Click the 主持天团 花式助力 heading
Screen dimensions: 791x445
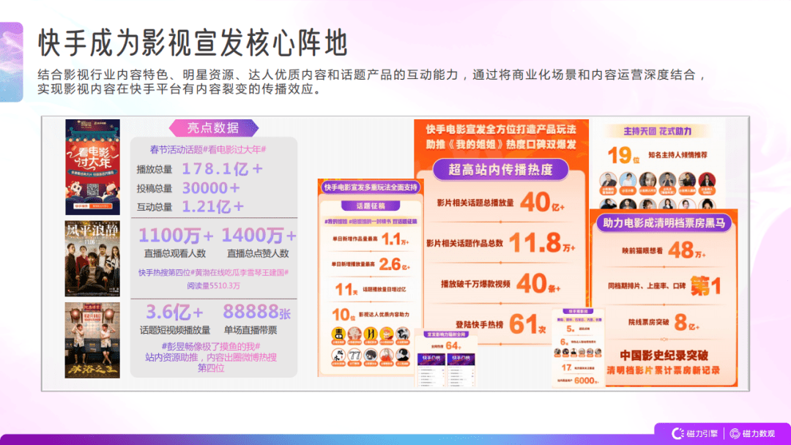click(657, 132)
